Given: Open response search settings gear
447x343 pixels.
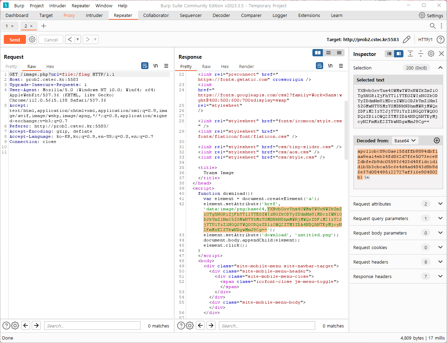Looking at the screenshot, I should click(x=190, y=325).
